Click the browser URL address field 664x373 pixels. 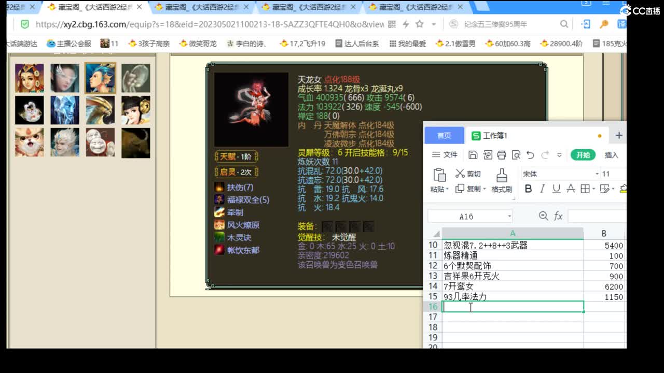pyautogui.click(x=210, y=24)
